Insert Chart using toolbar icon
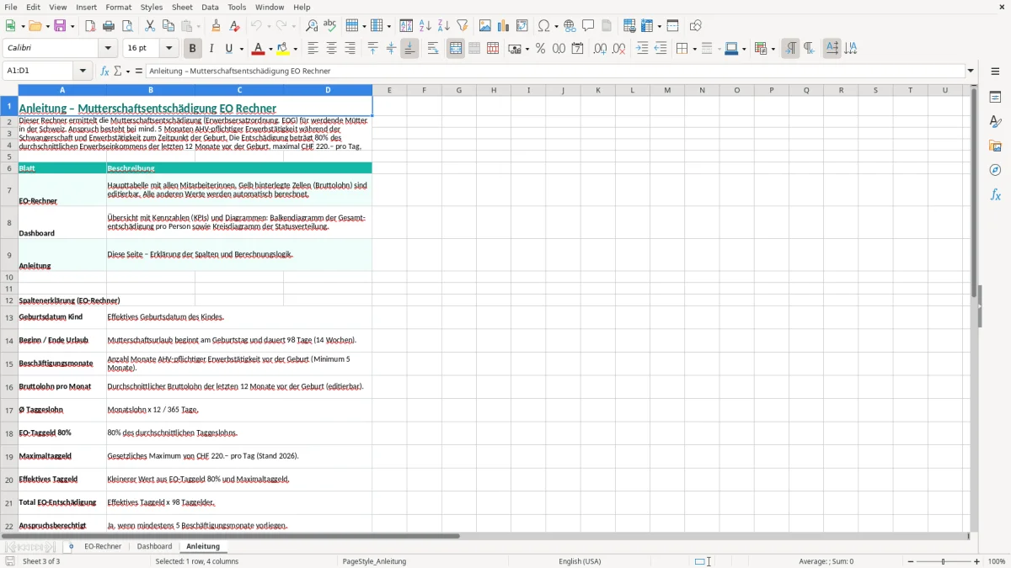 (x=504, y=26)
